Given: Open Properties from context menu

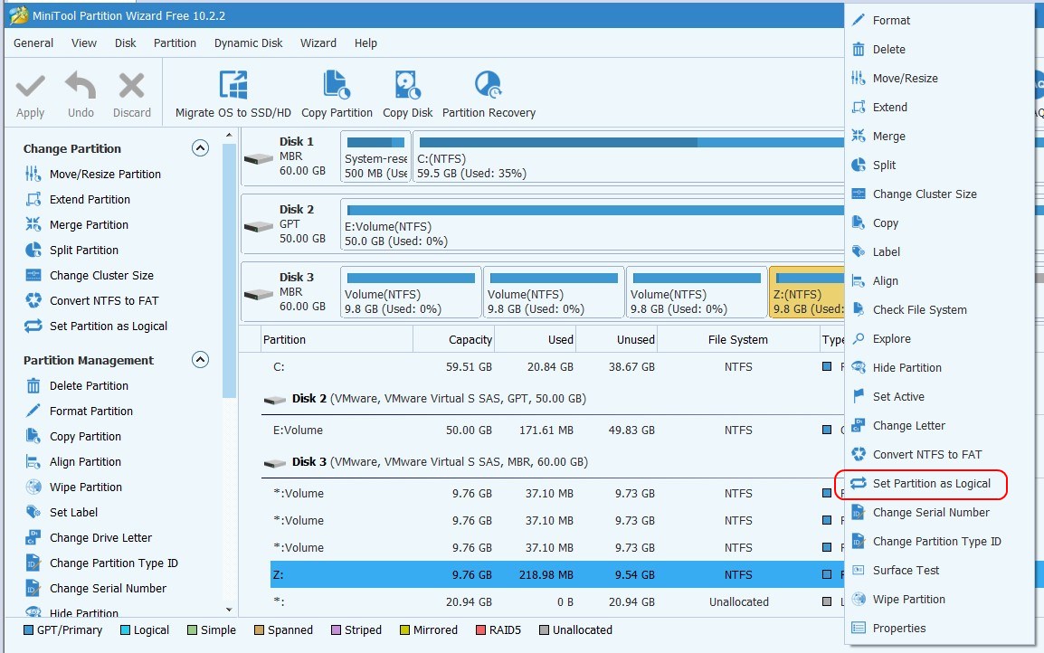Looking at the screenshot, I should [939, 629].
